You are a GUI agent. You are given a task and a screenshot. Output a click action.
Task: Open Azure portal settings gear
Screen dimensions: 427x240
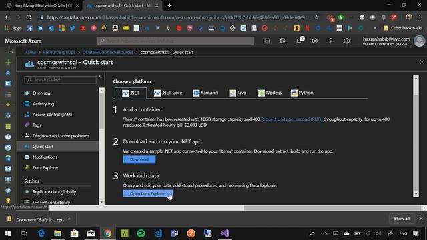click(x=314, y=41)
